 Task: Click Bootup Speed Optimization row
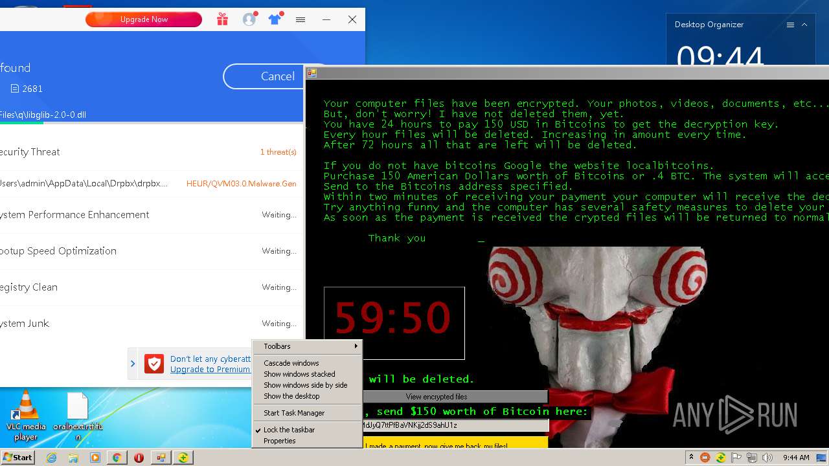pyautogui.click(x=152, y=251)
